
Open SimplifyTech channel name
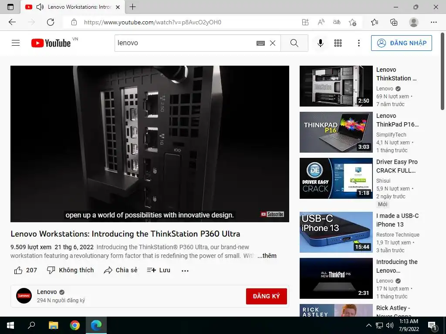[x=391, y=135]
